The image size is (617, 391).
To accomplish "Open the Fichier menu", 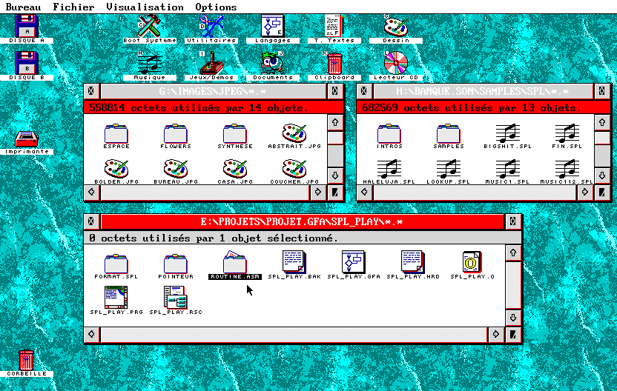I will (x=73, y=7).
